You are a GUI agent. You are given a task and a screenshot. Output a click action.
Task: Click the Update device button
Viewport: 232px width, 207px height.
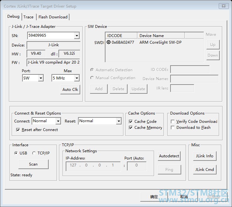(138, 89)
